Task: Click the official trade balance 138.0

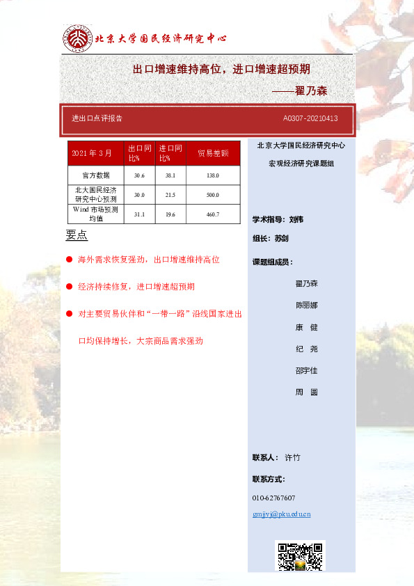Action: point(213,175)
